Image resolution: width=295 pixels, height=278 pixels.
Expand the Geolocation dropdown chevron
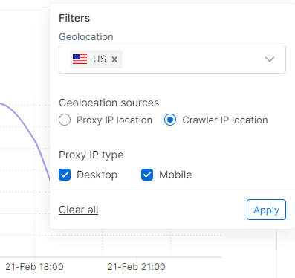click(x=270, y=59)
